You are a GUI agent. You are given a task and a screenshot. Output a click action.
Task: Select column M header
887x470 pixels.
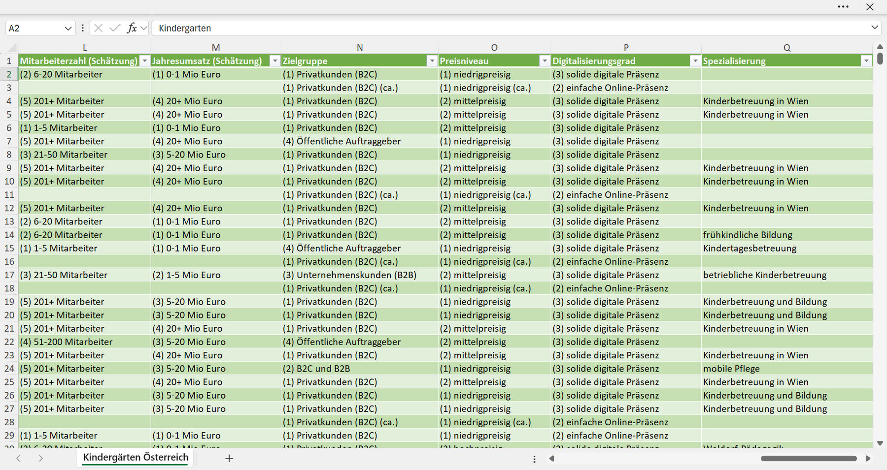tap(216, 48)
